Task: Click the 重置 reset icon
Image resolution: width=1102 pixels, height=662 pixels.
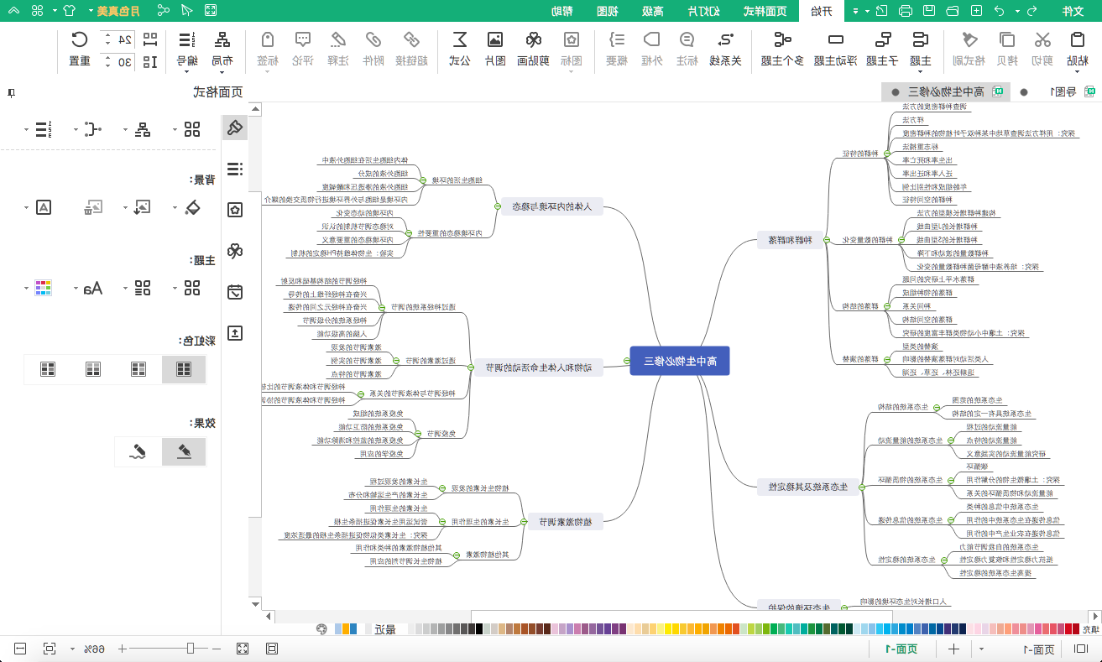Action: pyautogui.click(x=80, y=39)
